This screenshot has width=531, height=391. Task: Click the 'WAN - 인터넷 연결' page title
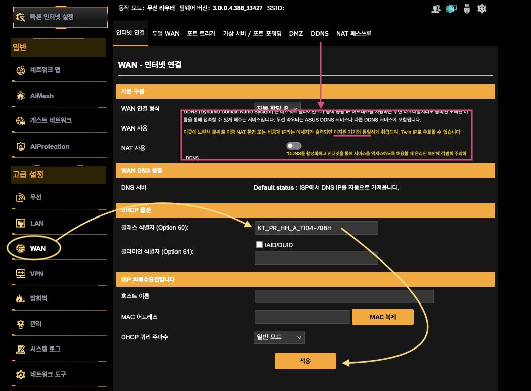point(150,65)
